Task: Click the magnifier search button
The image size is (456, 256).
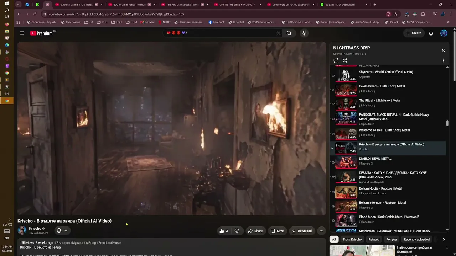Action: coord(289,33)
